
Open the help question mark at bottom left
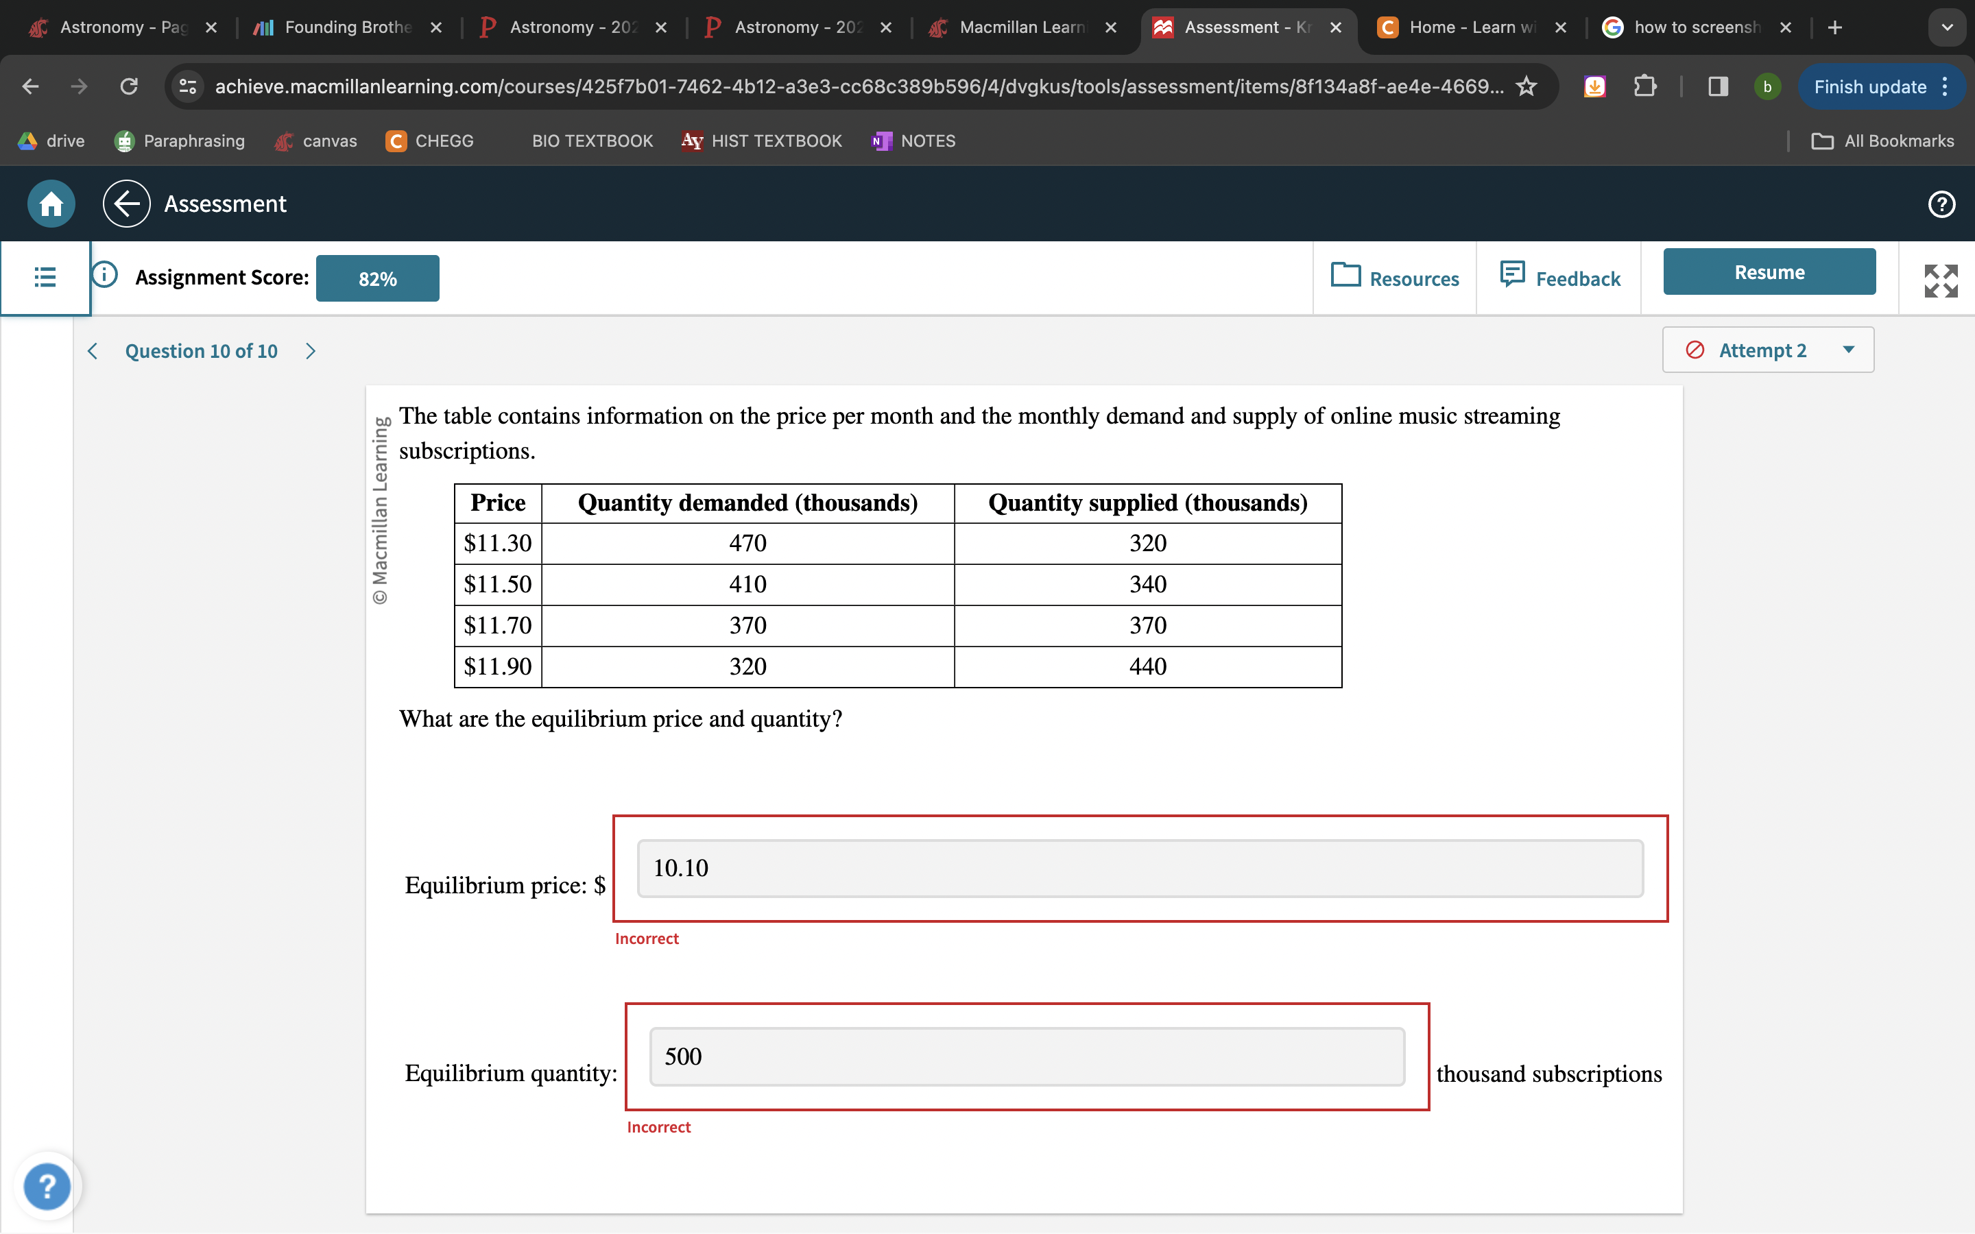47,1186
